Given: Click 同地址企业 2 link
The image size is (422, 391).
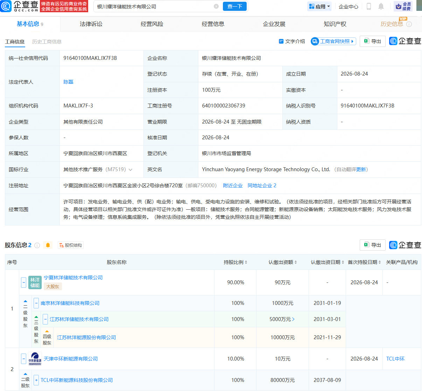Looking at the screenshot, I should click(262, 186).
